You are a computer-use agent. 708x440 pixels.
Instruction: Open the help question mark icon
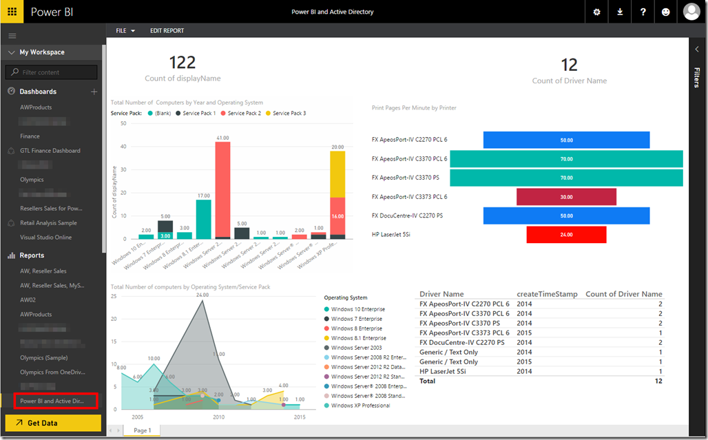click(643, 12)
